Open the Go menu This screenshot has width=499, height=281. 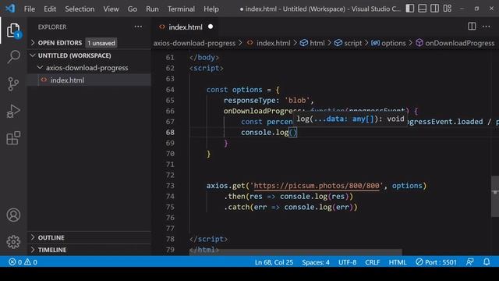(133, 9)
